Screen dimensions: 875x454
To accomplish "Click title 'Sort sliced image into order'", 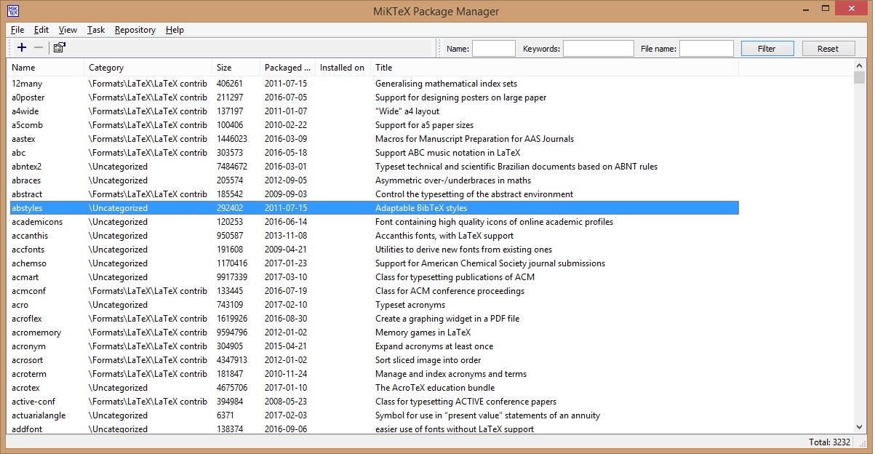I will 428,360.
